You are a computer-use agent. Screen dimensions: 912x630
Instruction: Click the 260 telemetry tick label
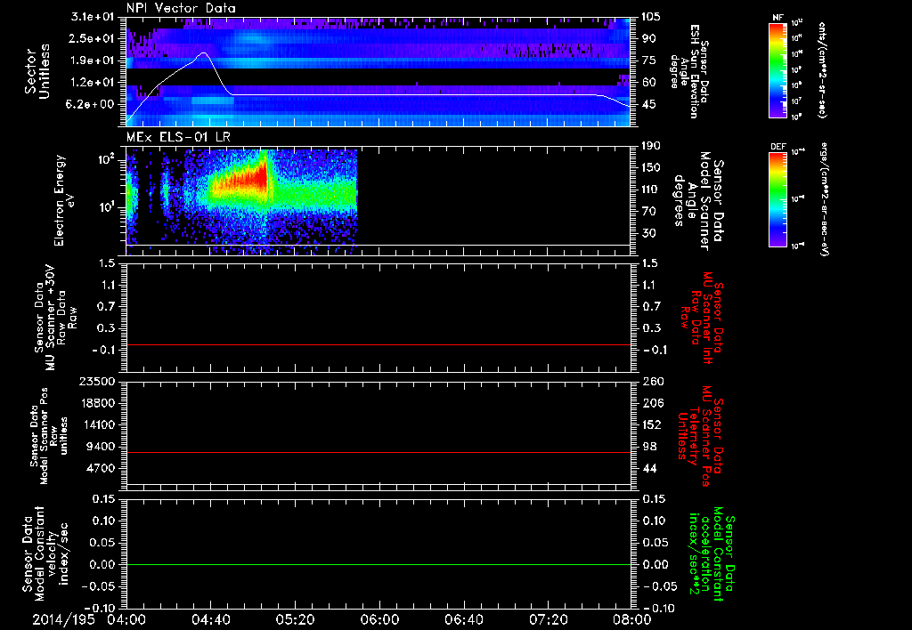pos(652,382)
